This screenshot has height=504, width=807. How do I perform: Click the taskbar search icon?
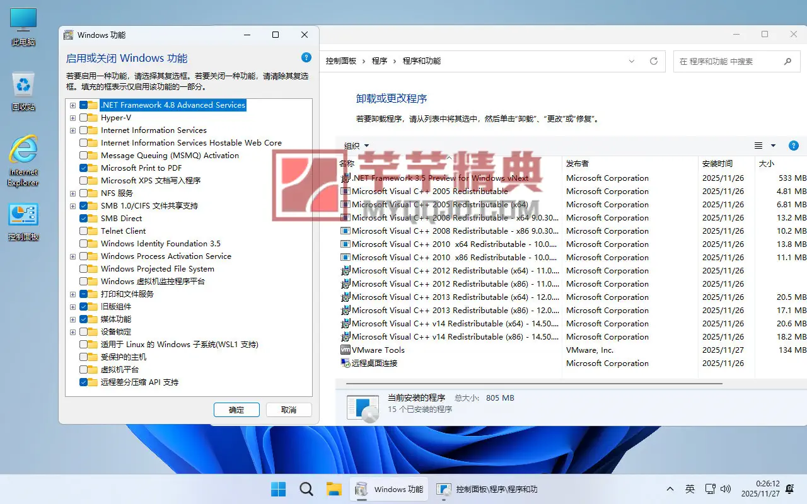pos(306,489)
